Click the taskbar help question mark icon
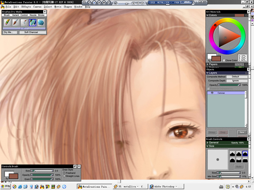Screen dimensions: 254x190 pyautogui.click(x=228, y=187)
